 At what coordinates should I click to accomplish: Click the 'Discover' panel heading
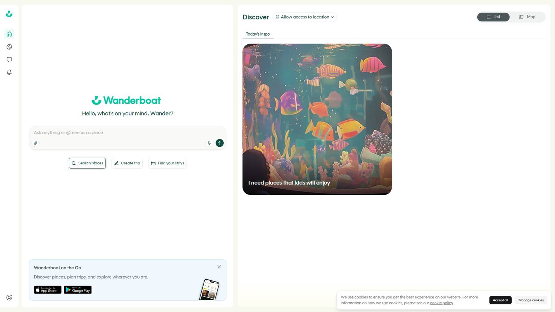point(256,17)
